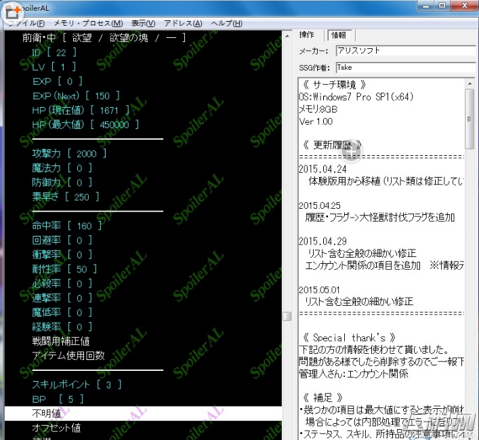Select the 素早さ [ 250 ] entry
The image size is (479, 440).
pos(66,197)
